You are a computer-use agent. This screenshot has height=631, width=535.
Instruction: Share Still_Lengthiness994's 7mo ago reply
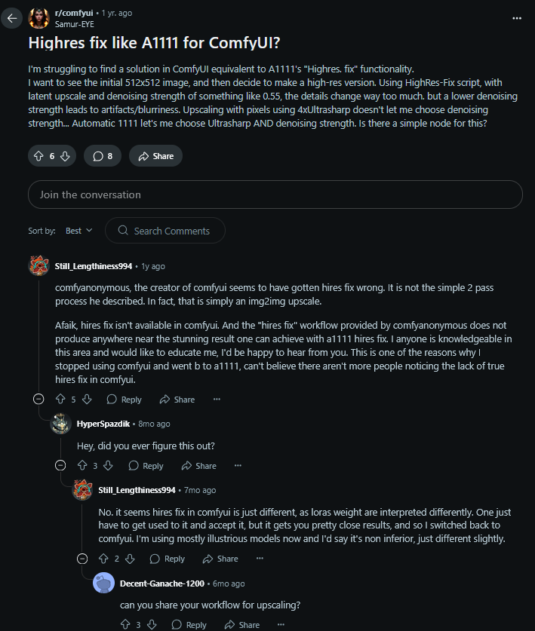click(x=220, y=559)
